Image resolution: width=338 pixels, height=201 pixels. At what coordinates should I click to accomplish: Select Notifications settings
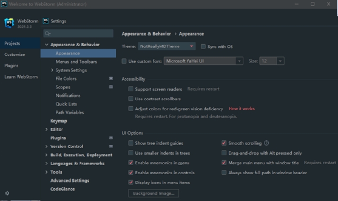pos(68,95)
